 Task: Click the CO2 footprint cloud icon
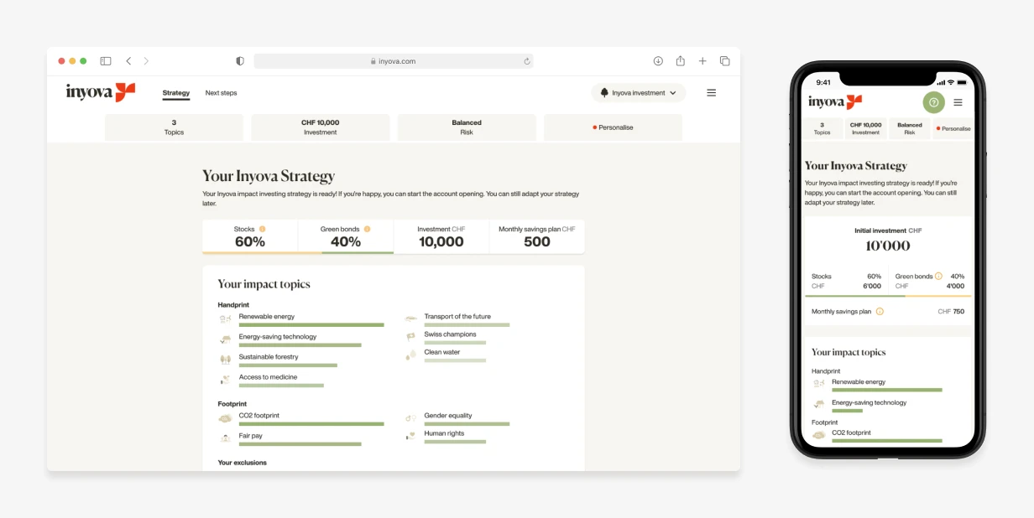(x=224, y=417)
